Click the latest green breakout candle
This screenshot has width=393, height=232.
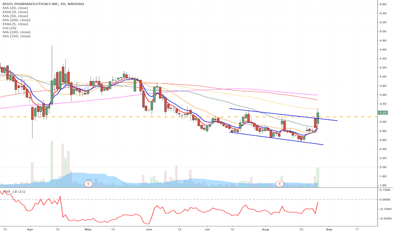(x=318, y=118)
